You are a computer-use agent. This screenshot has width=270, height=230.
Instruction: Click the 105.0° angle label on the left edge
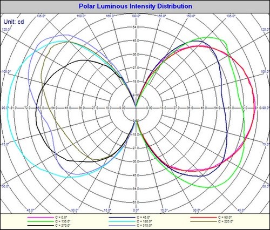tap(6, 72)
